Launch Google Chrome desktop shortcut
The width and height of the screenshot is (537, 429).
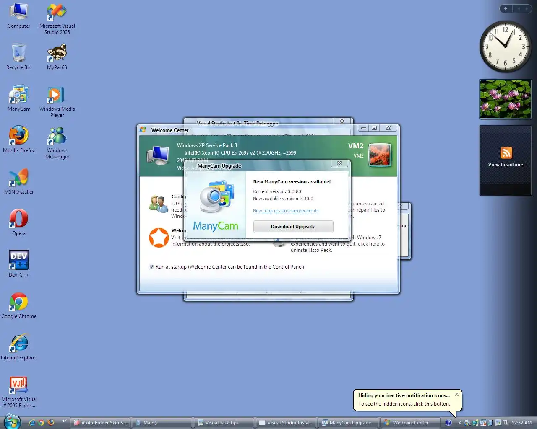19,305
